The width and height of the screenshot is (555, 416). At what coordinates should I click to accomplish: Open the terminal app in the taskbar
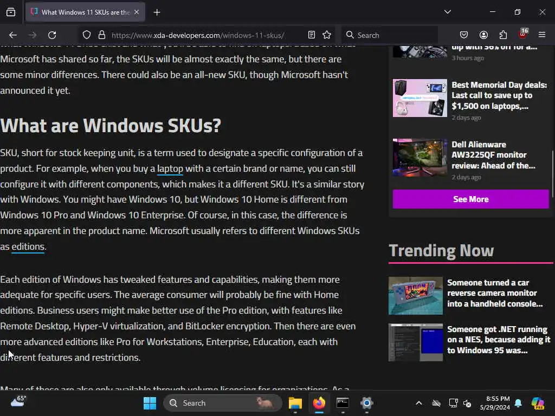(343, 403)
